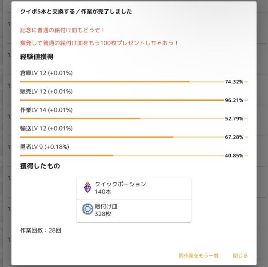Click the 販売LV 12 (+0.01%) label

(46, 92)
